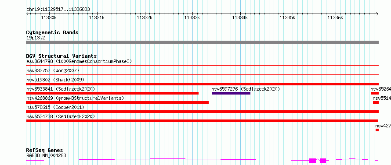Image resolution: width=391 pixels, height=165 pixels.
Task: Click the chr19:11329517..11336883 region label
Action: click(x=58, y=10)
